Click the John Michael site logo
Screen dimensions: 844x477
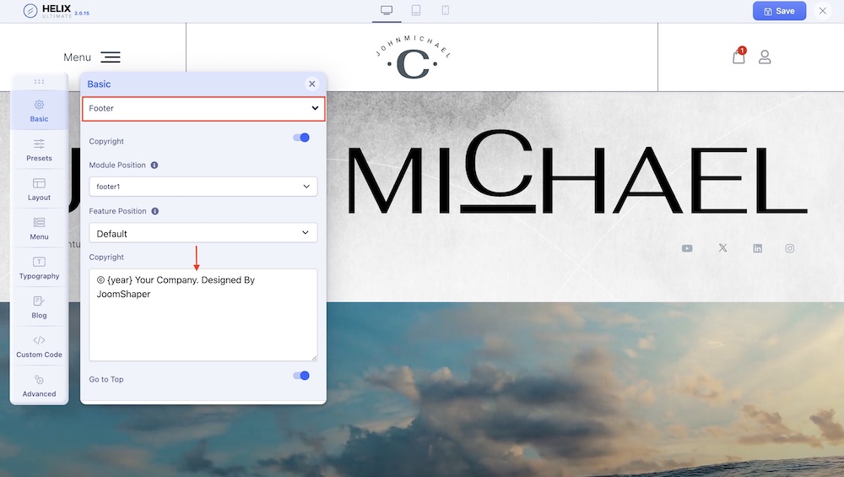(413, 57)
